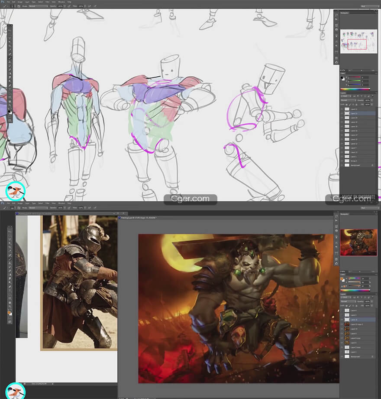This screenshot has height=399, width=381.
Task: Select the Brush tool in the sketch window toolbar
Action: pyautogui.click(x=10, y=59)
